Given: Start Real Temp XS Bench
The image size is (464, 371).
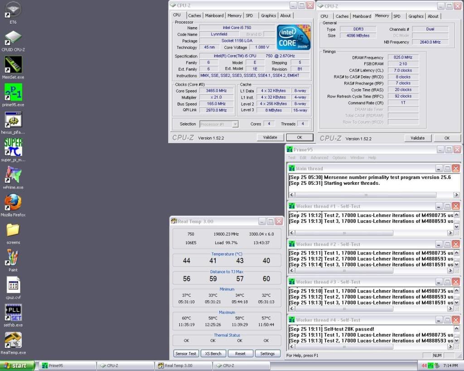Looking at the screenshot, I should (213, 353).
